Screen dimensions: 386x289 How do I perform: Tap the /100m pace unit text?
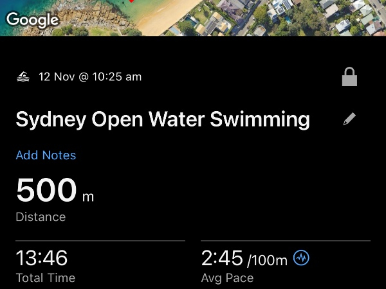pos(267,260)
